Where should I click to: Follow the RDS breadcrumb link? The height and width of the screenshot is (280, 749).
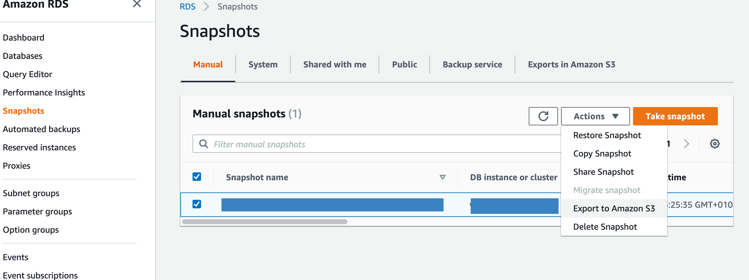pos(187,7)
